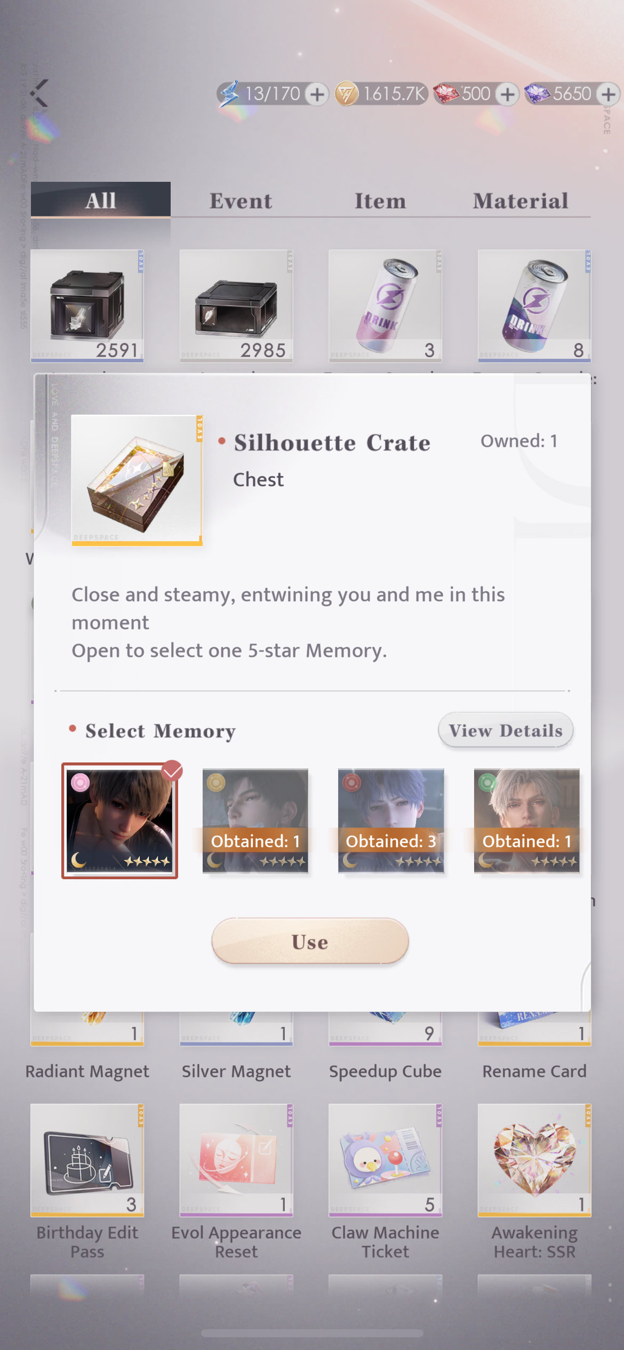Choose the memory marked Obtained: 3
The height and width of the screenshot is (1350, 624).
pos(391,821)
